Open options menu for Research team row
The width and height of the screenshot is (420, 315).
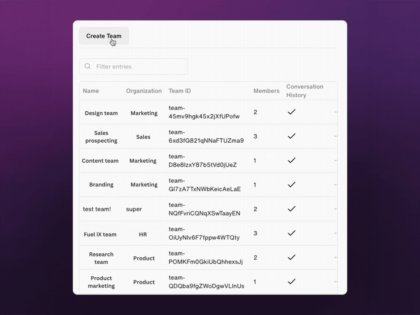coord(336,257)
